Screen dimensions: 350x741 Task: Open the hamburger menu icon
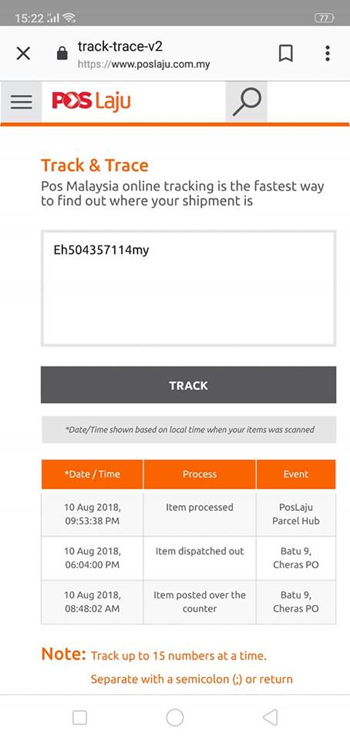pos(22,102)
